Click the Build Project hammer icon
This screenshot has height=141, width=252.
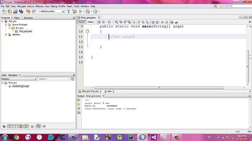pyautogui.click(x=69, y=11)
